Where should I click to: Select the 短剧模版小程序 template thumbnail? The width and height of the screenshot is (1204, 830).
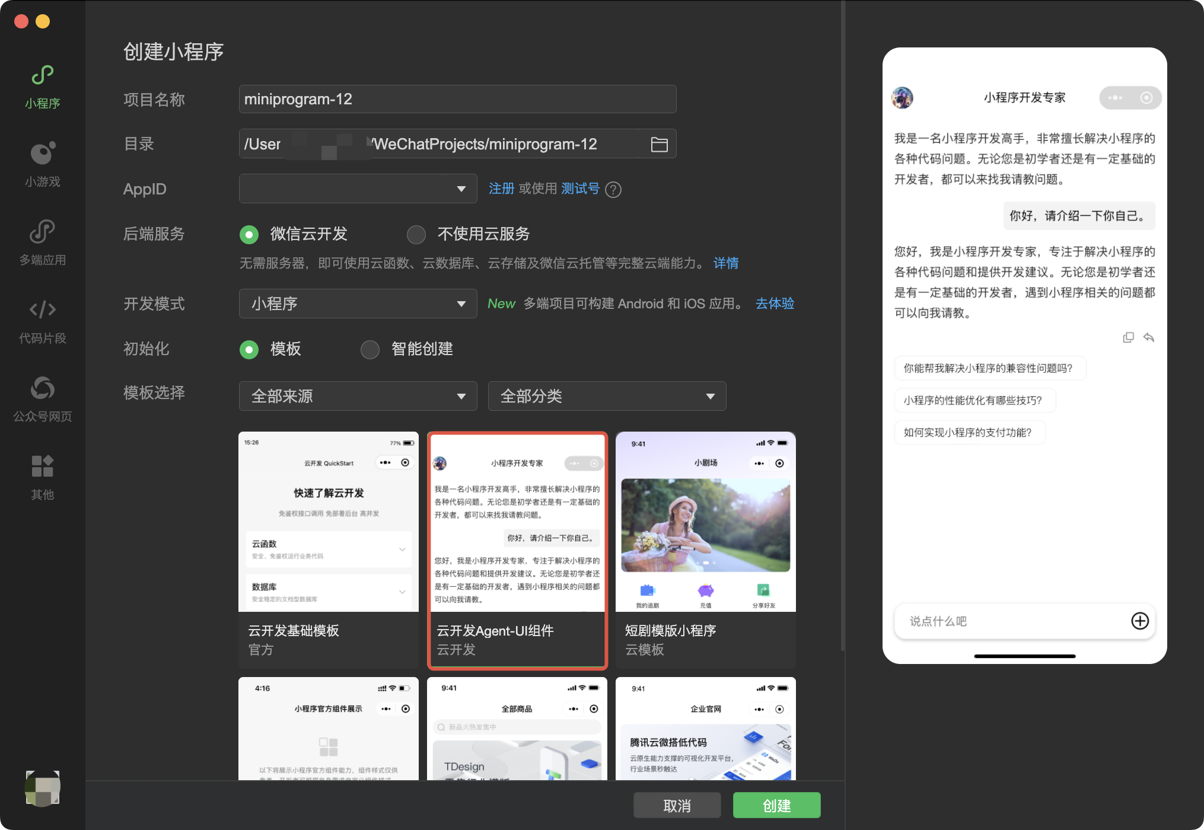pyautogui.click(x=705, y=522)
